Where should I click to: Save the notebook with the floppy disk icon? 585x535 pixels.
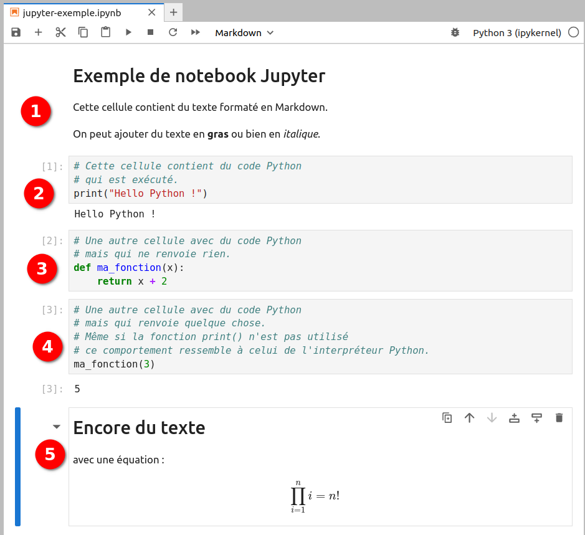click(16, 32)
